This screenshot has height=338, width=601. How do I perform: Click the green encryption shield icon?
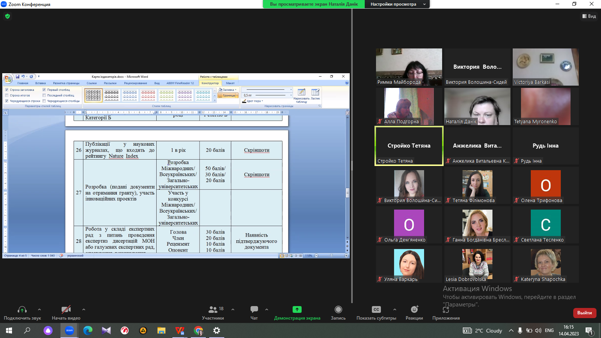coord(8,16)
